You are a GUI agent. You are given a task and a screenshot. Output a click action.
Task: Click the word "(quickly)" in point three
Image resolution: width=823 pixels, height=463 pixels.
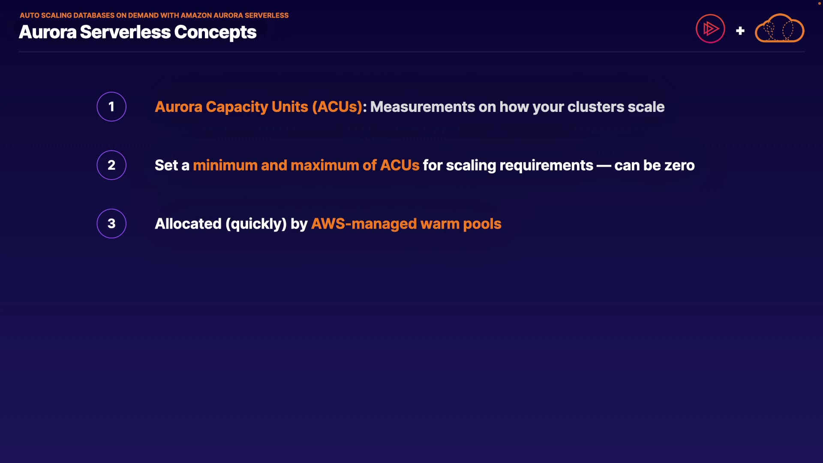[256, 224]
